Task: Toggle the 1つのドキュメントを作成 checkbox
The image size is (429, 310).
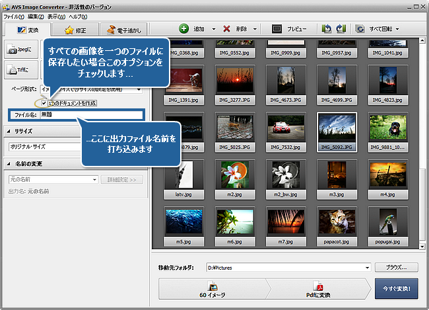Action: (x=44, y=103)
